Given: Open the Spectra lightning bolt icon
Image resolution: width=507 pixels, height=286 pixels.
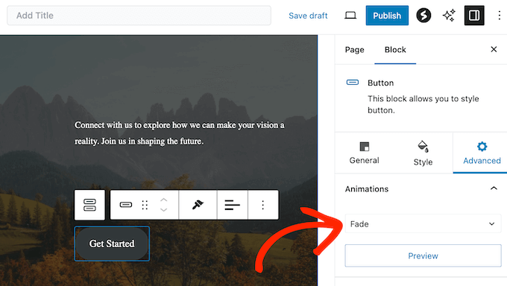Looking at the screenshot, I should [x=423, y=16].
